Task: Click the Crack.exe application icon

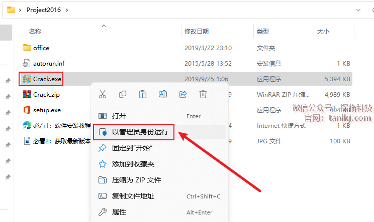Action: (x=27, y=79)
